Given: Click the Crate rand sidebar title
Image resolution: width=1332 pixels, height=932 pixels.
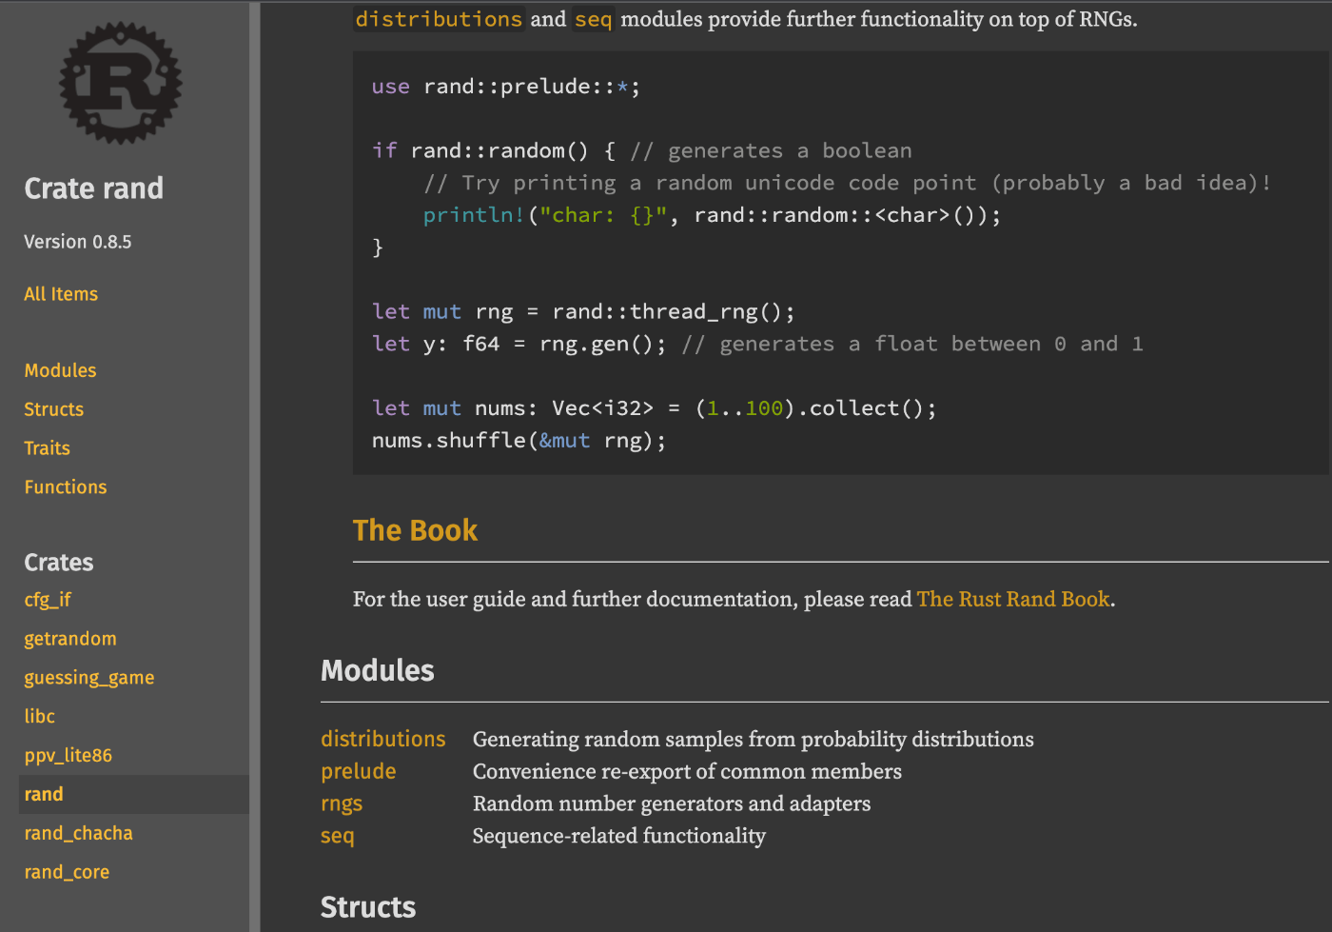Looking at the screenshot, I should pos(94,188).
